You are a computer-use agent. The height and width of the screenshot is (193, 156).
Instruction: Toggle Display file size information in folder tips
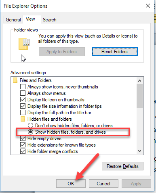click(23, 106)
